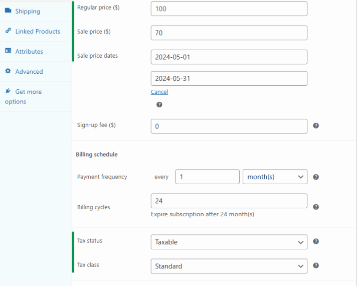Click help icon beside Sign-up fee field
Image resolution: width=357 pixels, height=286 pixels.
pos(316,125)
